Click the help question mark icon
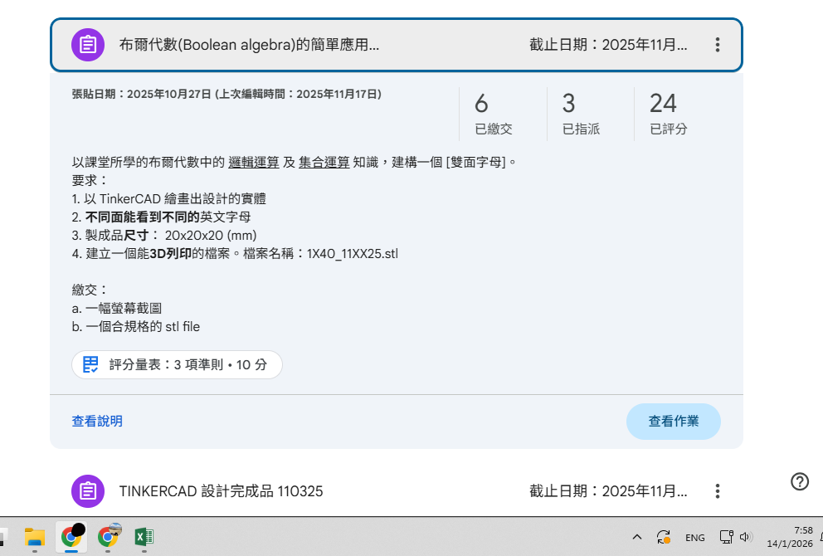 800,481
